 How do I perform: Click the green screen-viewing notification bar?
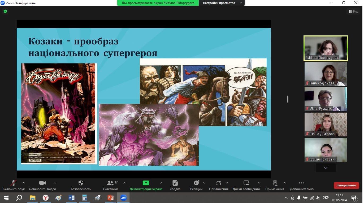click(158, 3)
